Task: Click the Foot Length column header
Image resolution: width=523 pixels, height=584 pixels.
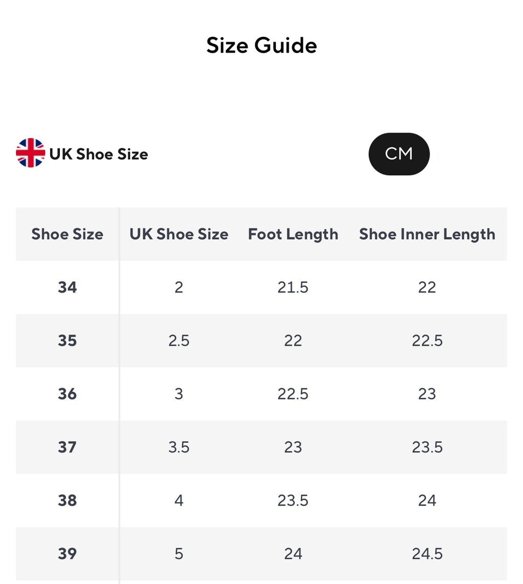Action: [x=293, y=234]
